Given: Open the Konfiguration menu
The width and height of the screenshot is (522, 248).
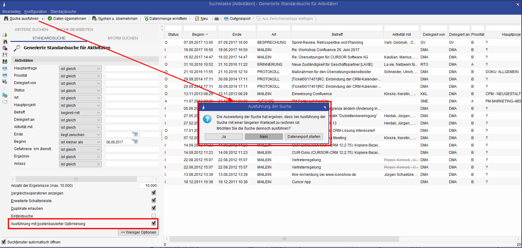Looking at the screenshot, I should click(x=35, y=12).
